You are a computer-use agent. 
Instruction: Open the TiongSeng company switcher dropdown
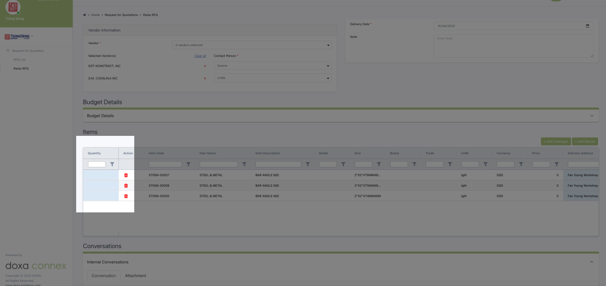[x=19, y=37]
